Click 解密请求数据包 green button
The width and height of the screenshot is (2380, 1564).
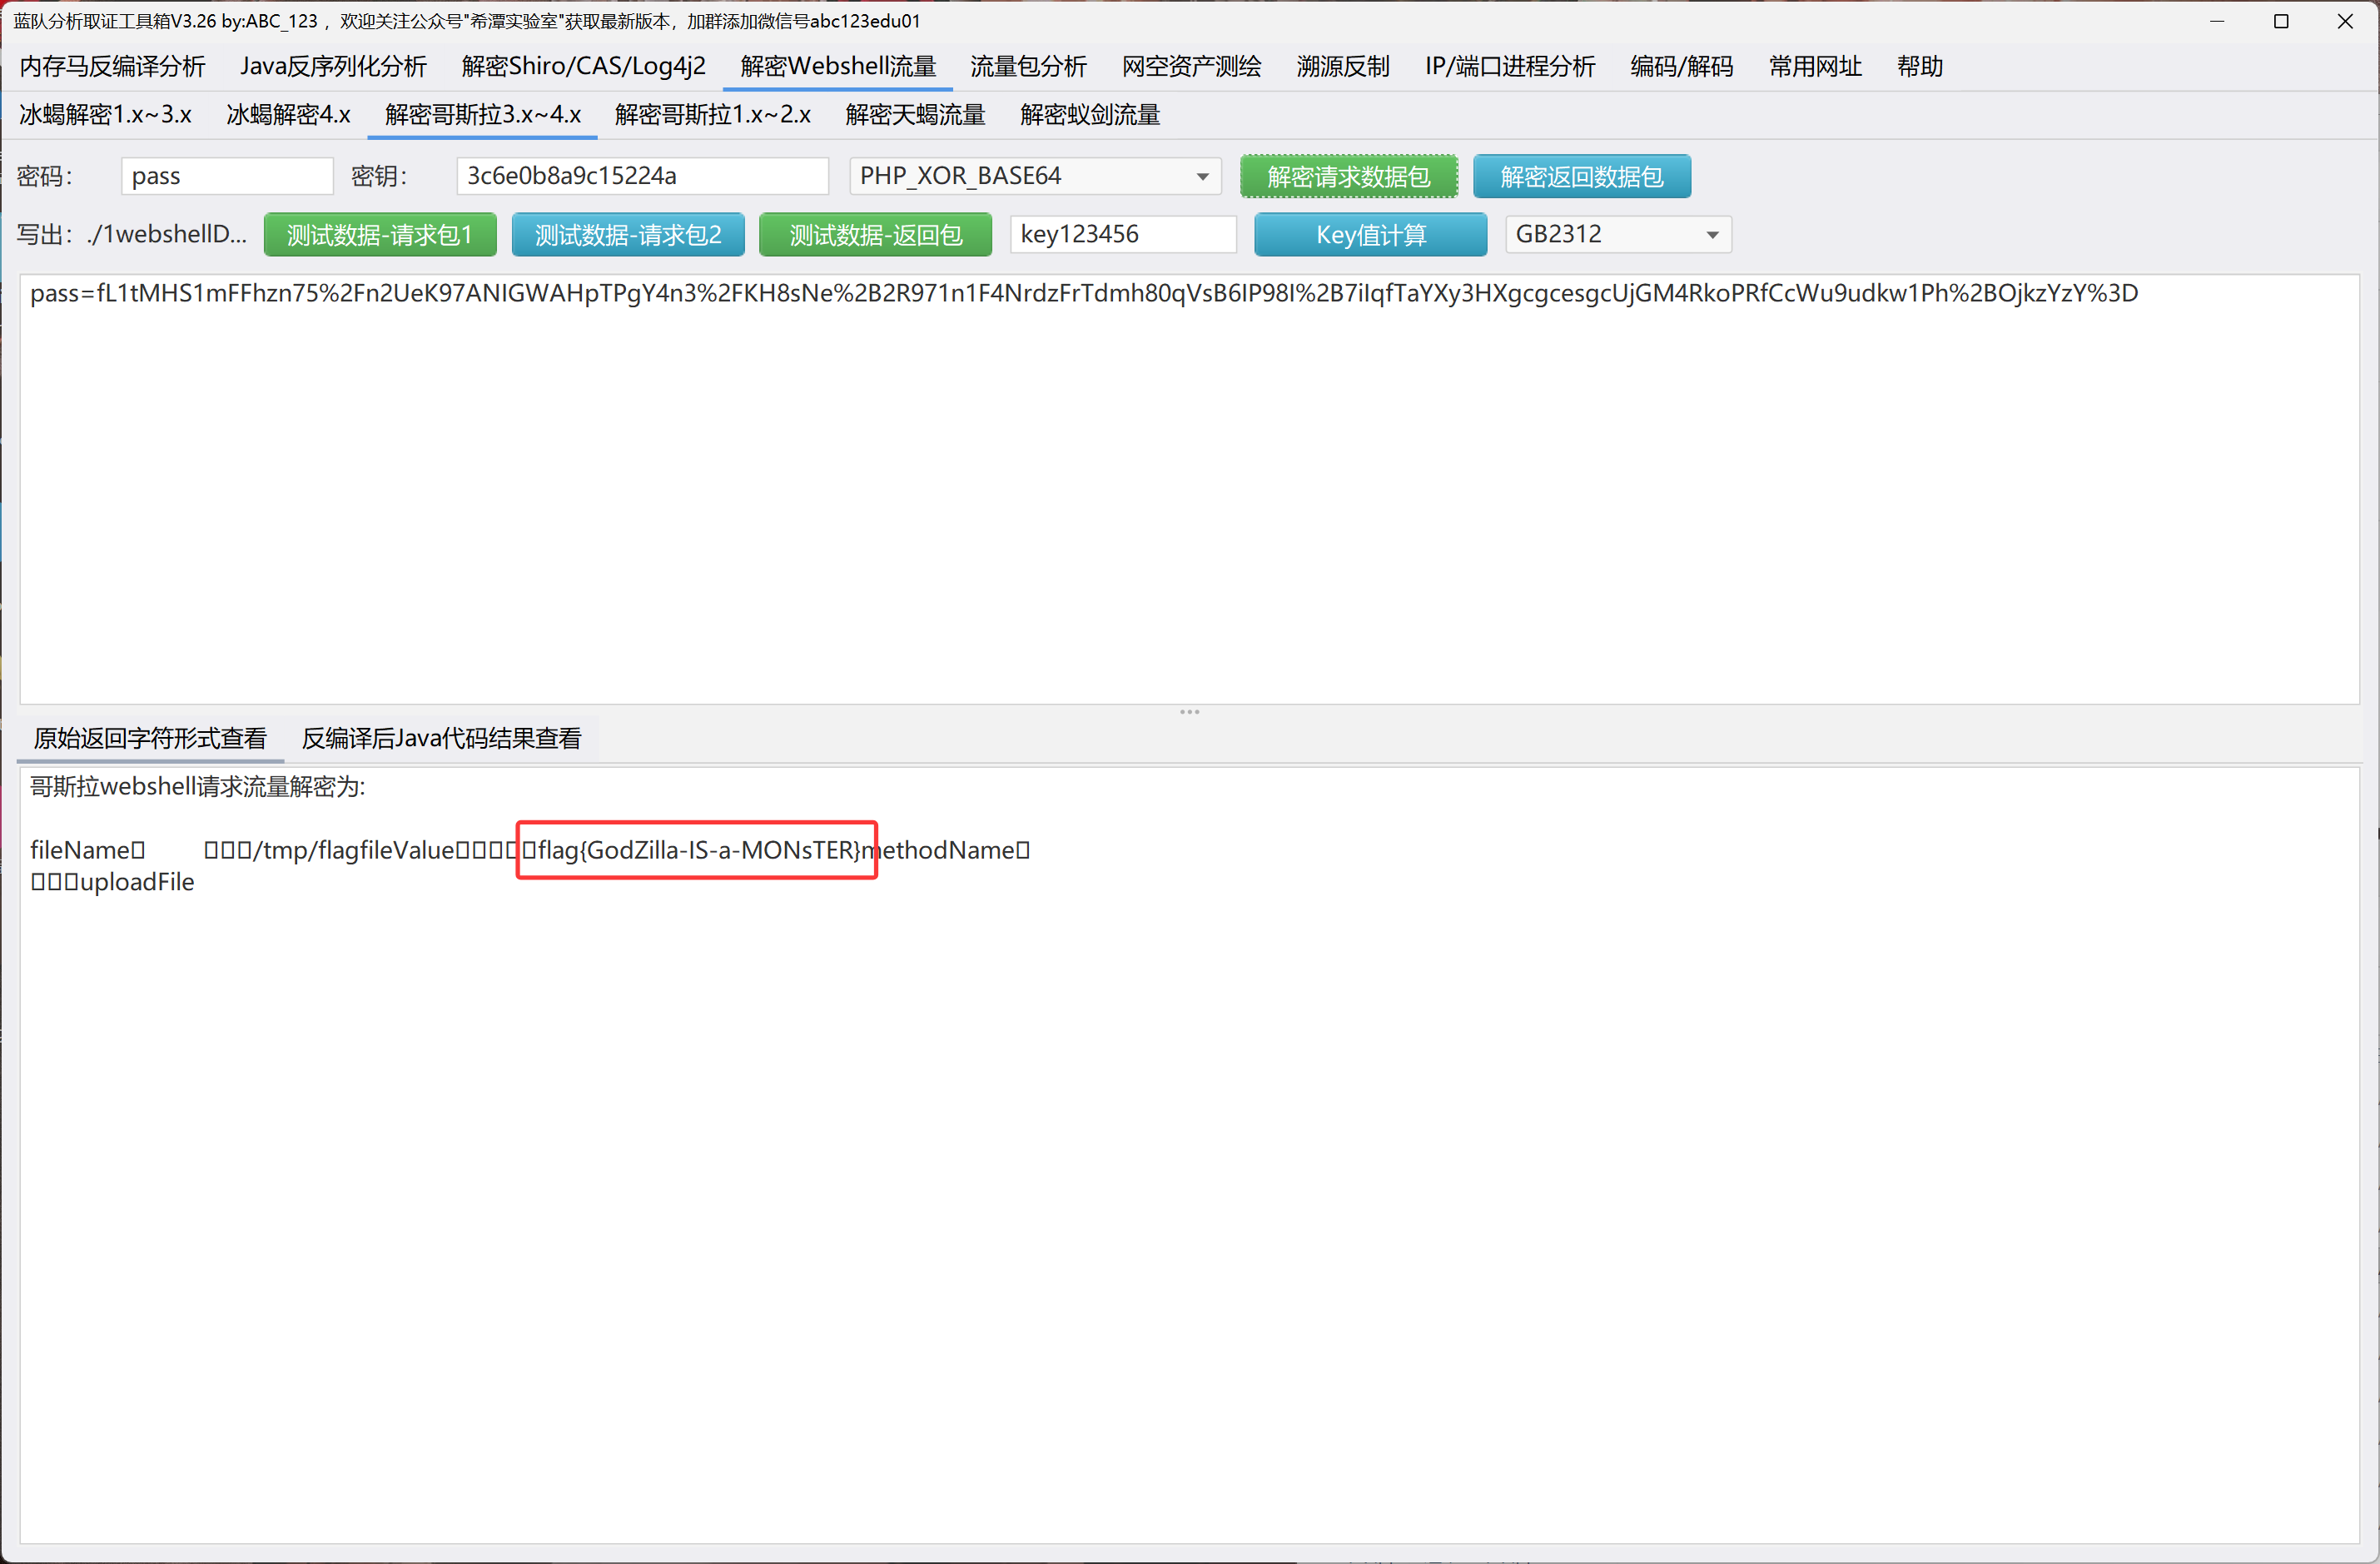click(x=1348, y=177)
